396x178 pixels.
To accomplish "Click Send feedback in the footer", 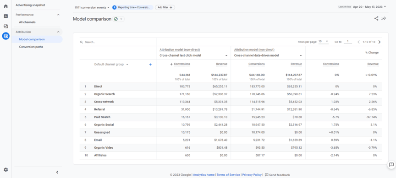I will tap(277, 175).
